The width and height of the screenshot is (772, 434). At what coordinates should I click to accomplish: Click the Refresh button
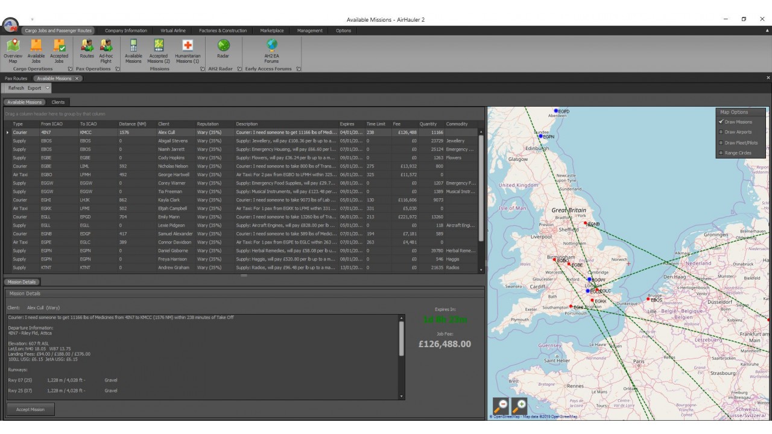click(x=16, y=88)
